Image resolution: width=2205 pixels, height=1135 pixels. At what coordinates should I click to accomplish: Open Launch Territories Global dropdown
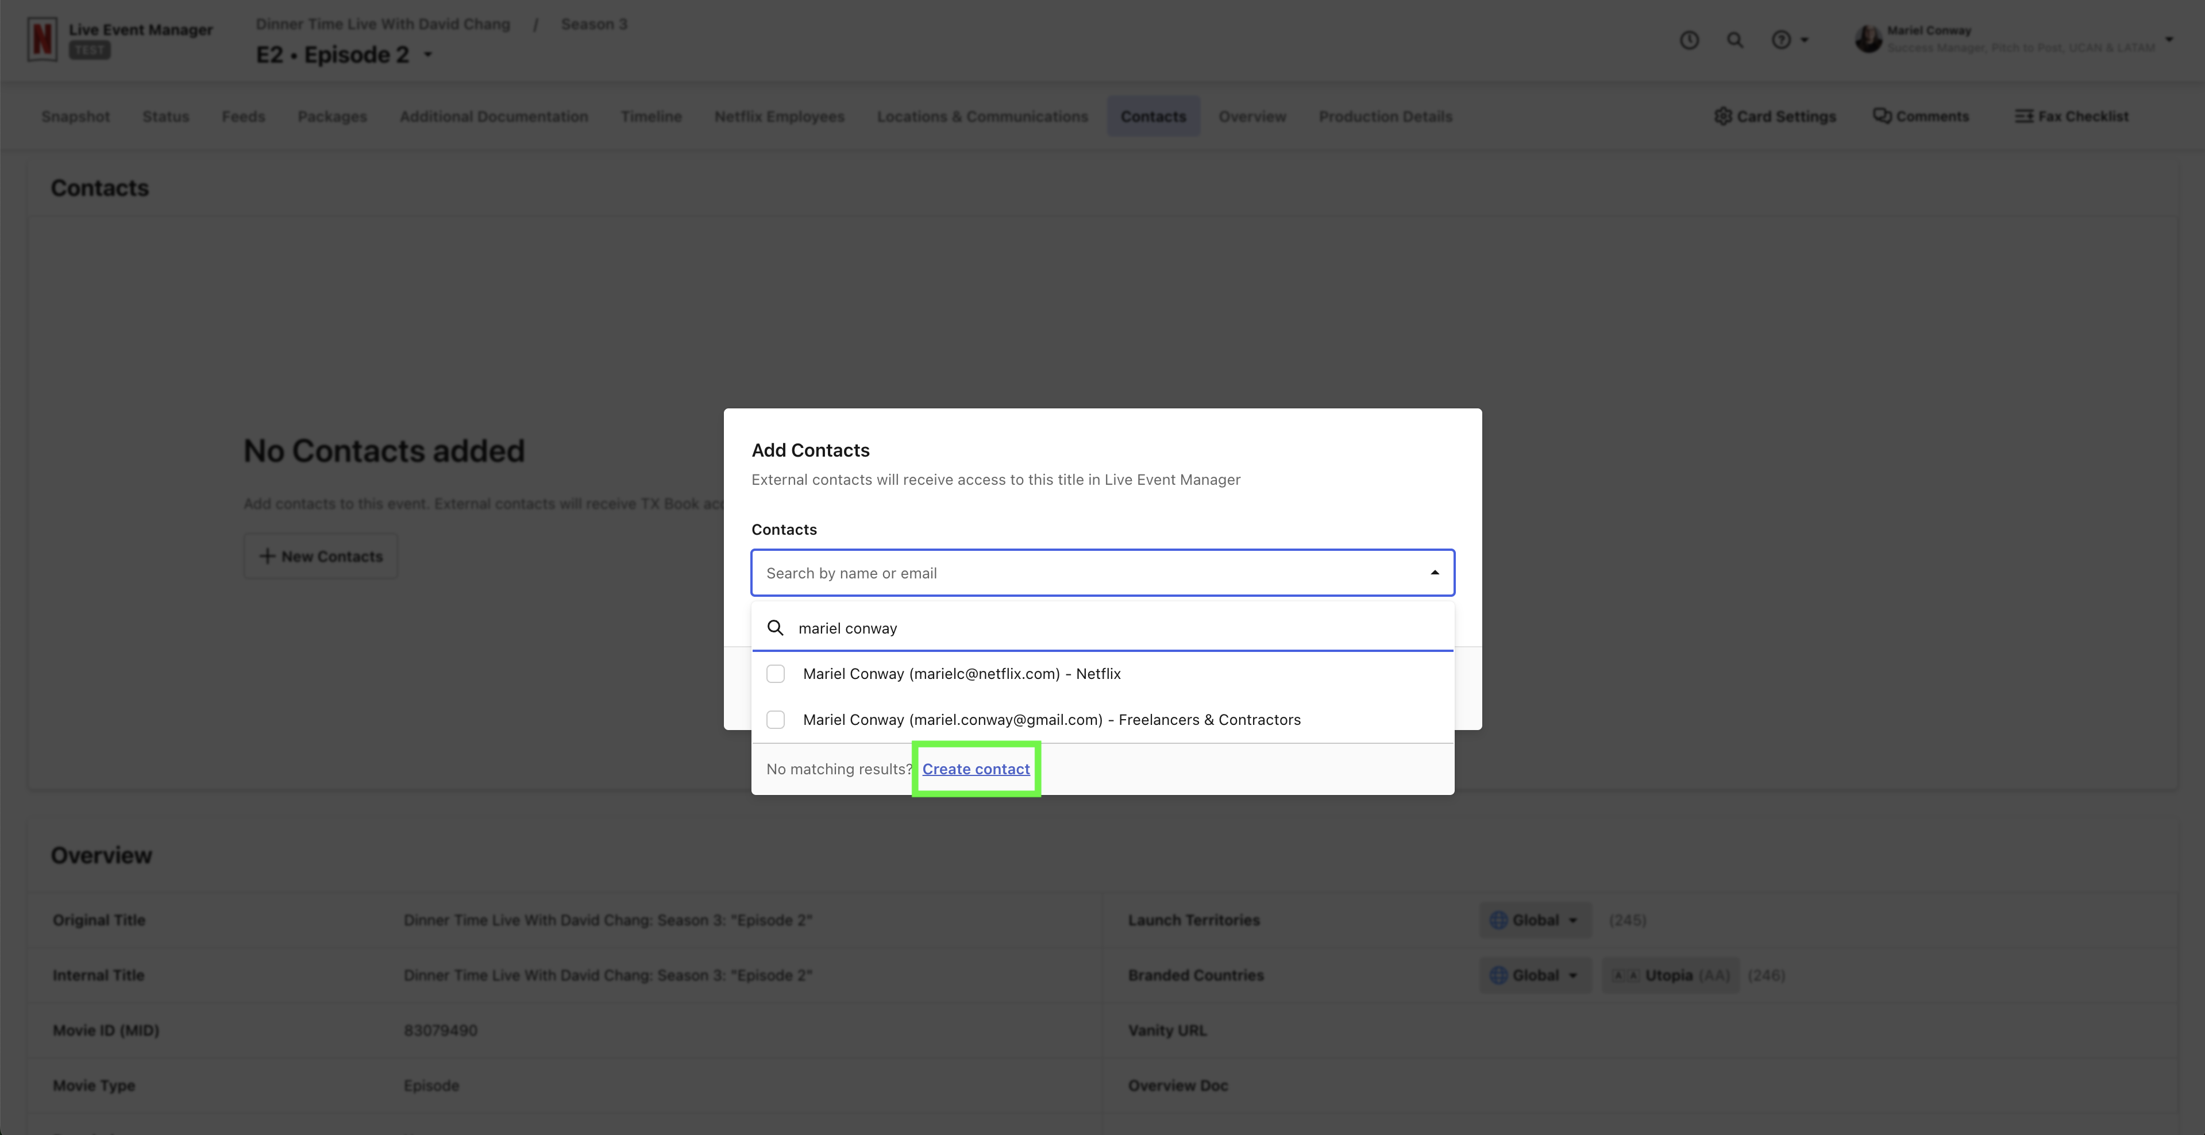[x=1536, y=920]
